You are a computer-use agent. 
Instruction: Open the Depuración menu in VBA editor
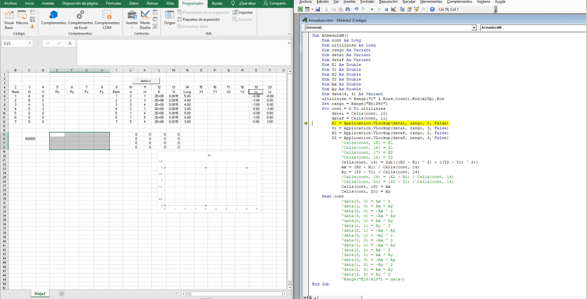pos(389,2)
